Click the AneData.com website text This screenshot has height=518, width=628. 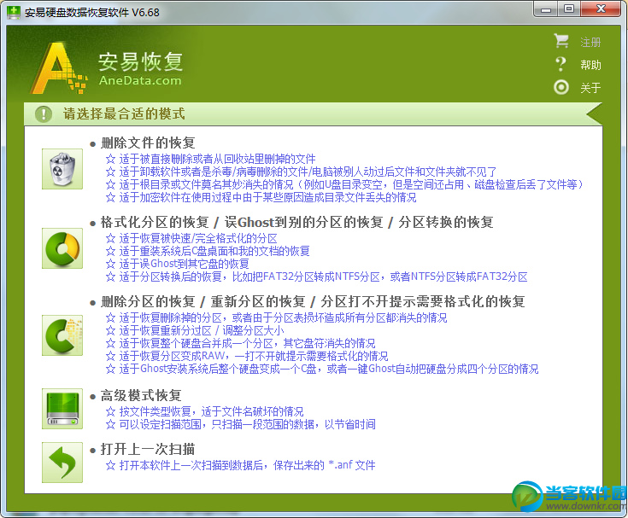[x=140, y=80]
